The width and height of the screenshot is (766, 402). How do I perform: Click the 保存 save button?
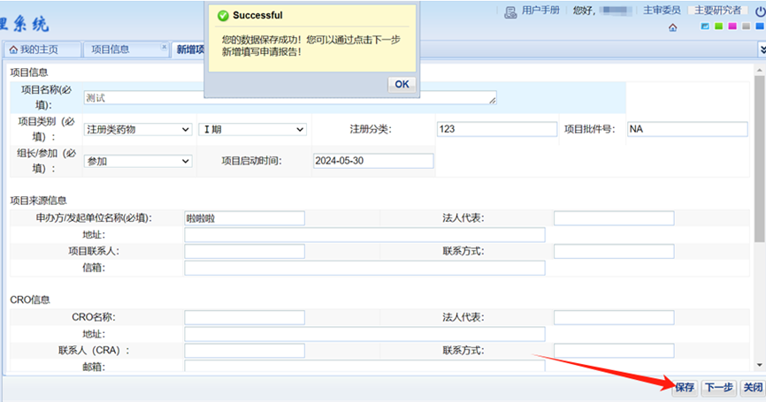[685, 388]
